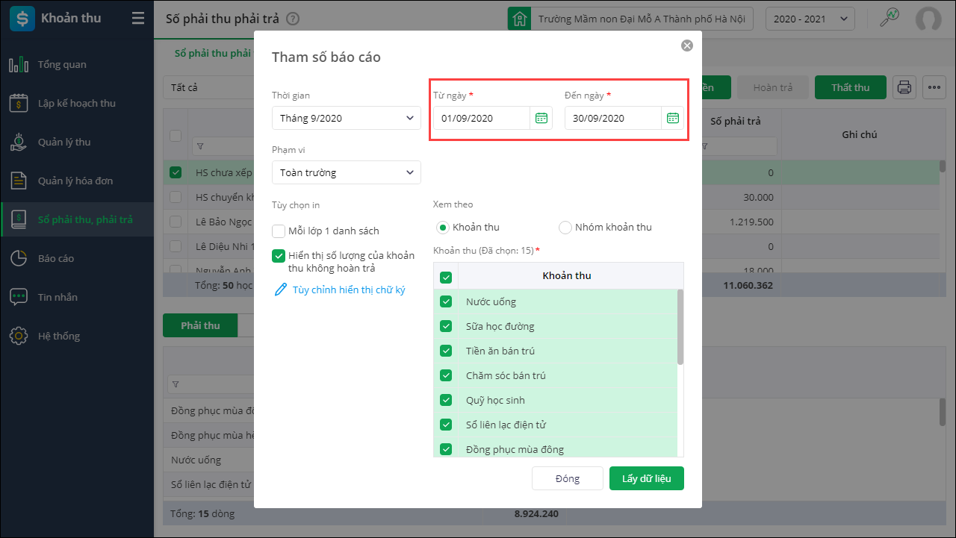This screenshot has width=956, height=538.
Task: Click the Khoản thu list scrollbar
Action: point(680,328)
